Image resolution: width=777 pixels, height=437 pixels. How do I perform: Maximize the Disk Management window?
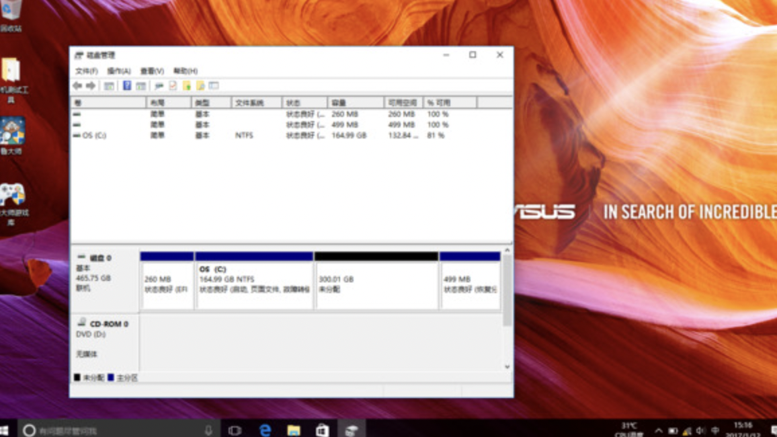tap(473, 54)
